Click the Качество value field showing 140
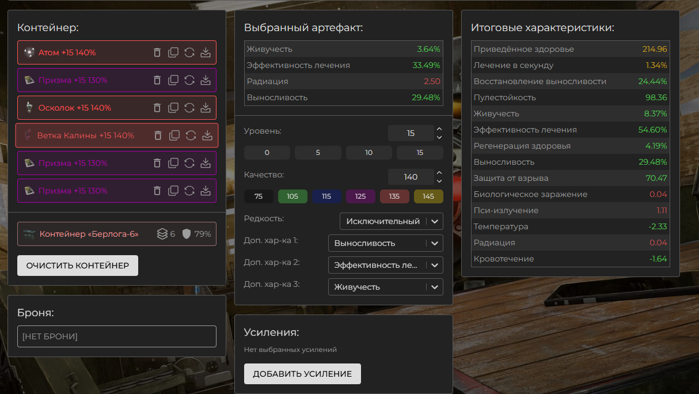 click(x=411, y=177)
